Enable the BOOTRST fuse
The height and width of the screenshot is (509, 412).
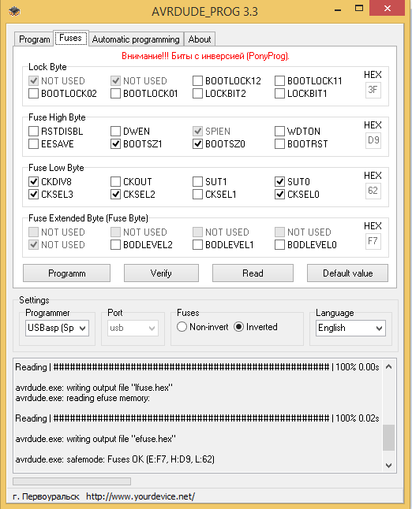(x=279, y=144)
